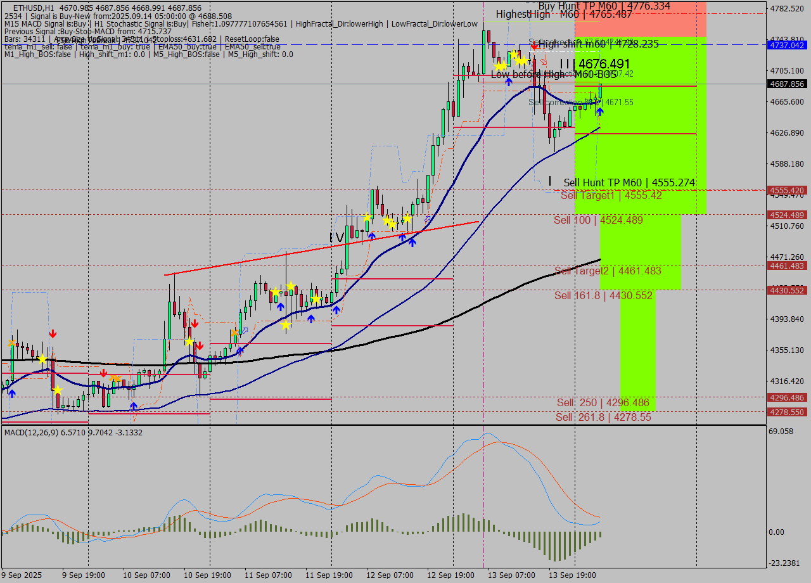Click the red down arrow at the 9 Sep swing high
This screenshot has width=811, height=583.
[x=53, y=333]
